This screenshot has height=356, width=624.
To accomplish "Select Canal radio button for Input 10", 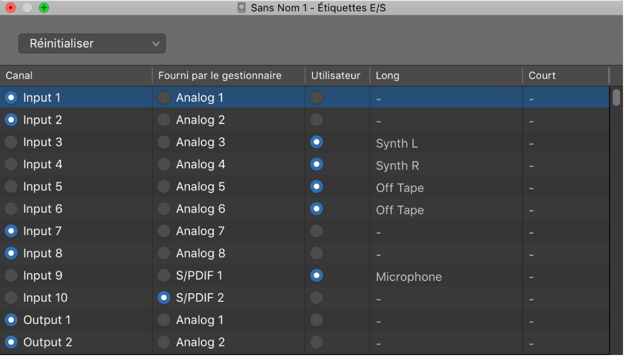I will coord(11,298).
